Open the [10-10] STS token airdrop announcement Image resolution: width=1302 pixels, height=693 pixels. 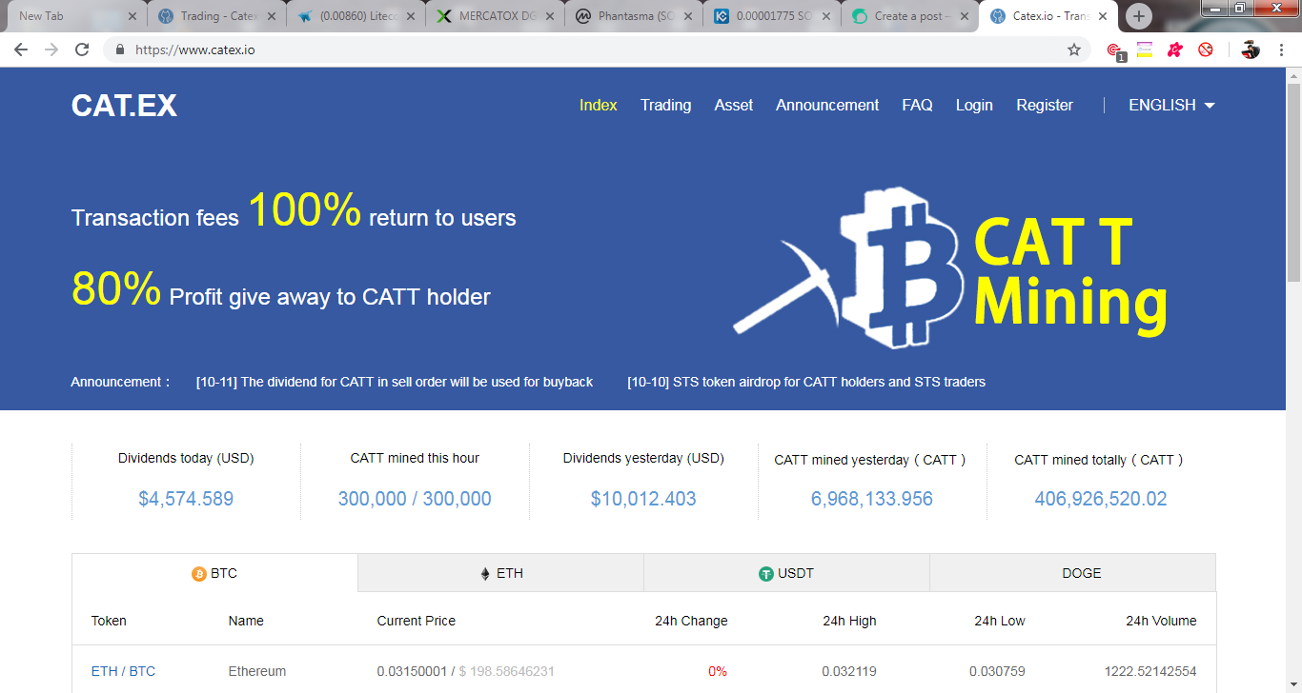point(806,382)
